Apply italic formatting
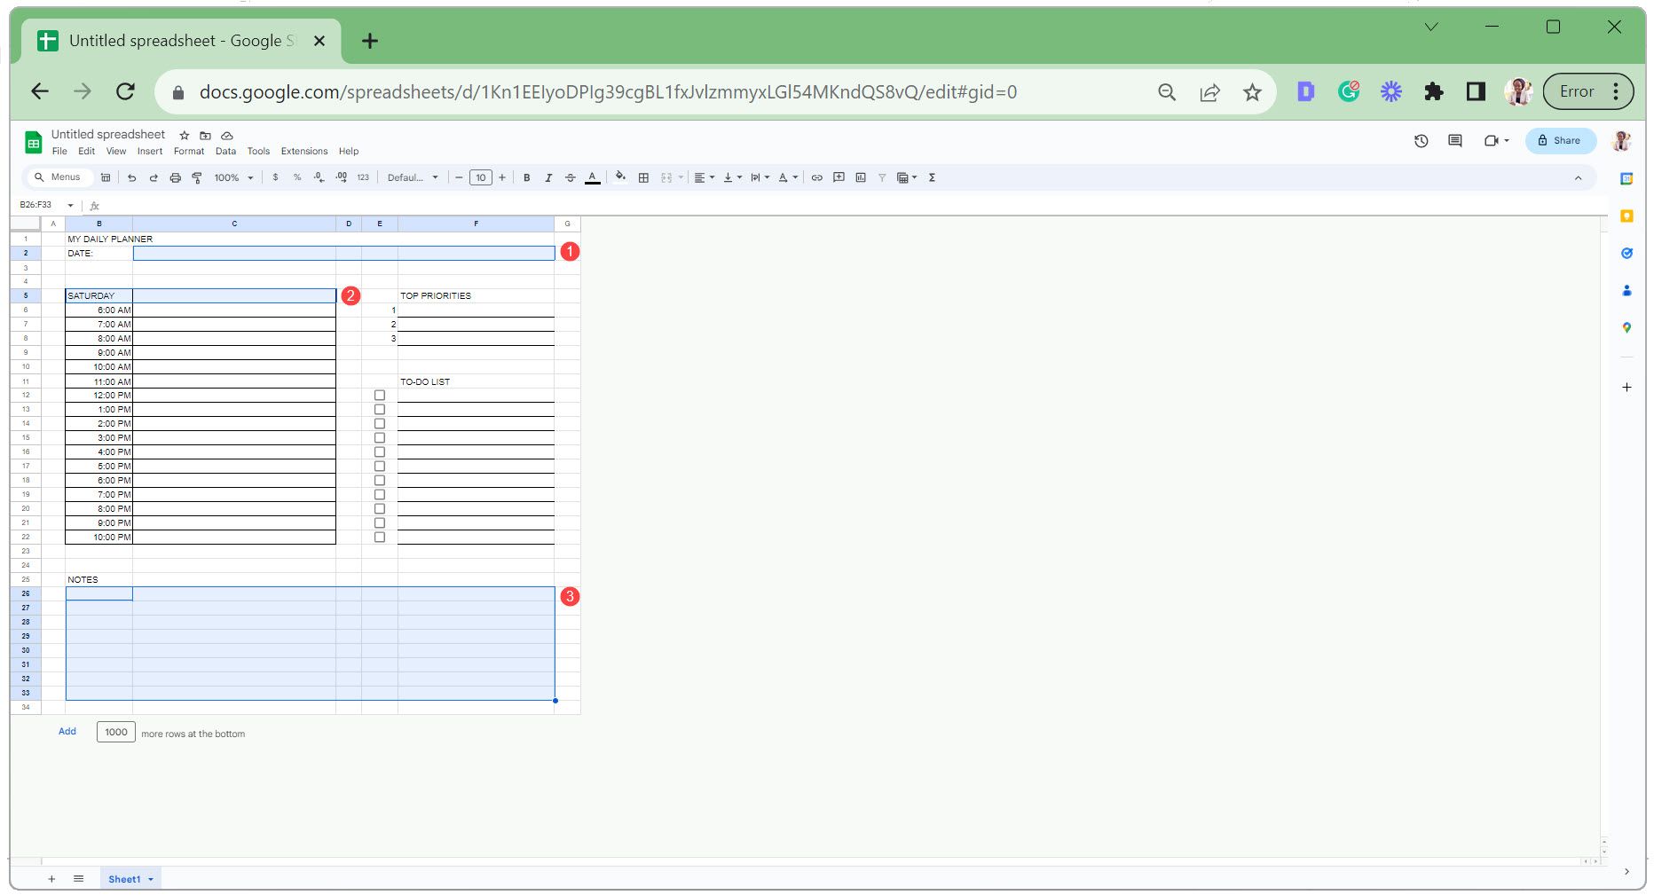Viewport: 1654px width, 895px height. pyautogui.click(x=548, y=177)
